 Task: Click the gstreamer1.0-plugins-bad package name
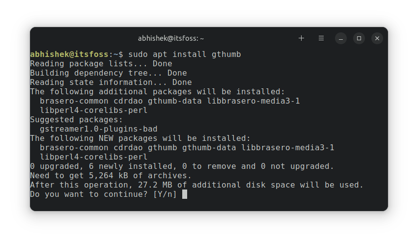(x=98, y=129)
